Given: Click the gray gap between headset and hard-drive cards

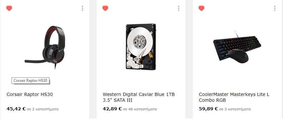Looking at the screenshot, I should (x=93, y=59).
